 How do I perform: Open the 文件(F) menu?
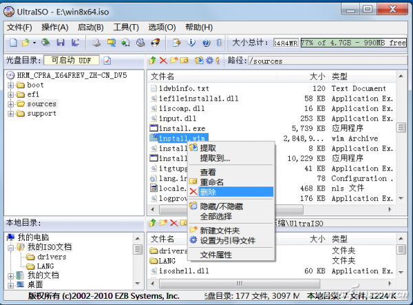click(19, 27)
